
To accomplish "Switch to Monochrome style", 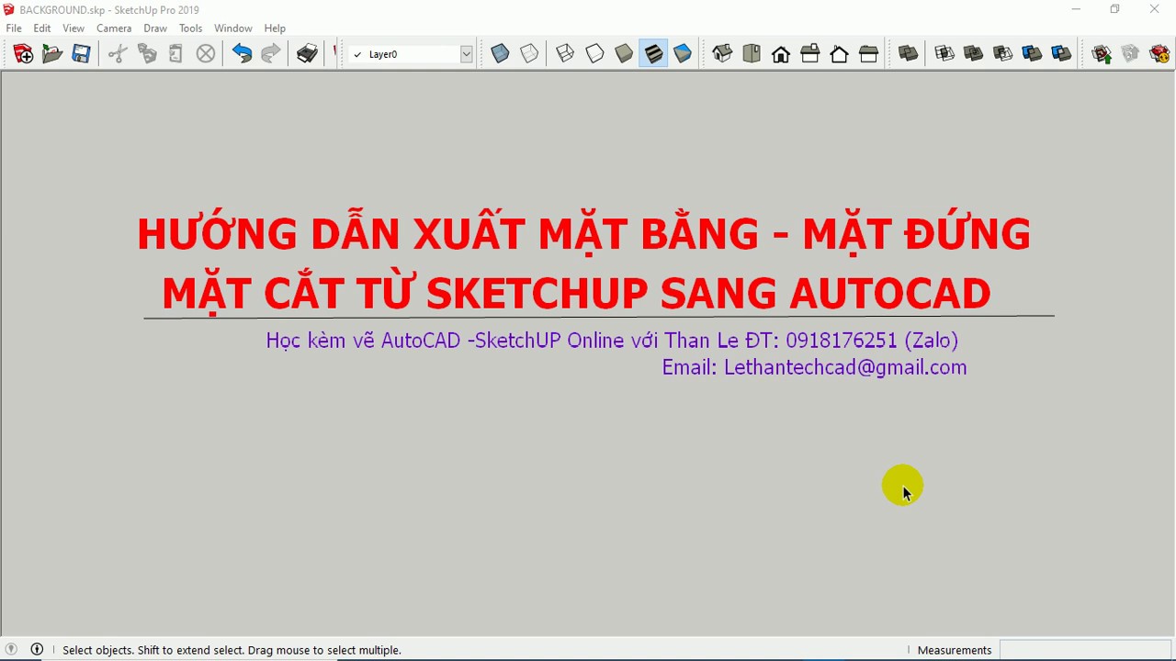I will pos(683,54).
